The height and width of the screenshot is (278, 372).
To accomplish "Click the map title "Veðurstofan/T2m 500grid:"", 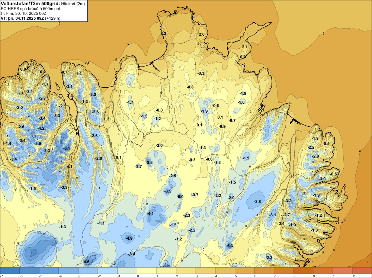I will [x=31, y=3].
